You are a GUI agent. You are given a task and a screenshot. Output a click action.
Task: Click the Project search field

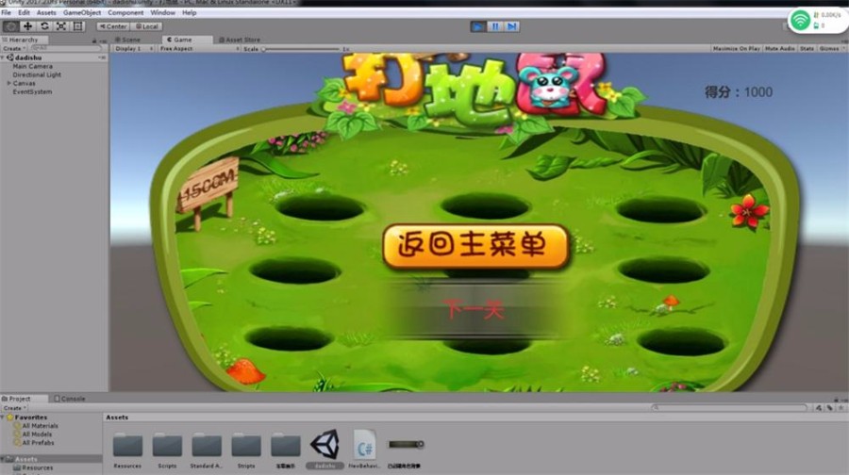click(x=729, y=408)
